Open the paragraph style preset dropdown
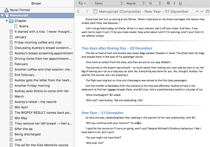This screenshot has width=210, height=147. pos(82,3)
